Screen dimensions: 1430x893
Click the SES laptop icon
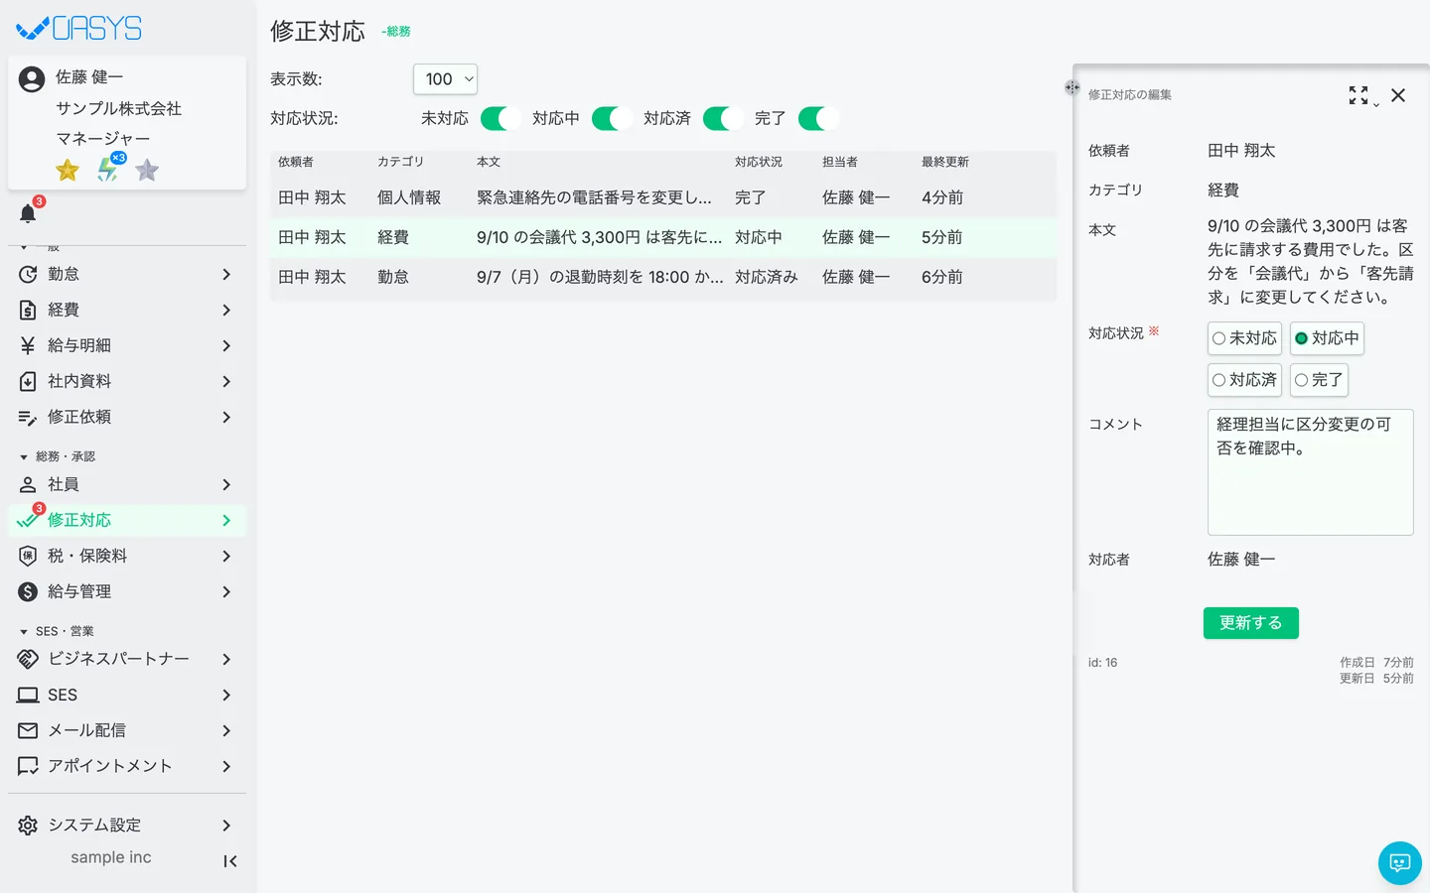(28, 695)
